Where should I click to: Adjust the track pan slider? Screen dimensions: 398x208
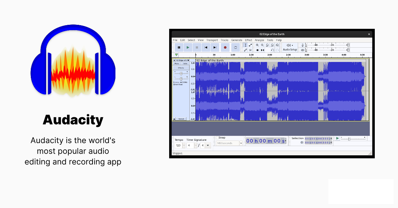181,78
